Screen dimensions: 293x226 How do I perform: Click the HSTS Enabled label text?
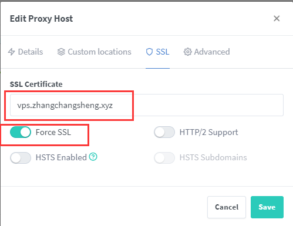point(61,157)
